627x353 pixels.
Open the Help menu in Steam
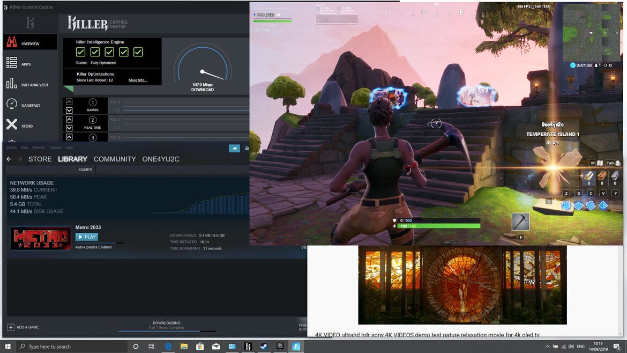[69, 148]
